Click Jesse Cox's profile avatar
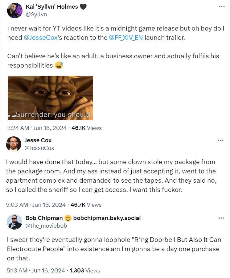230x278 pixels. (x=14, y=144)
